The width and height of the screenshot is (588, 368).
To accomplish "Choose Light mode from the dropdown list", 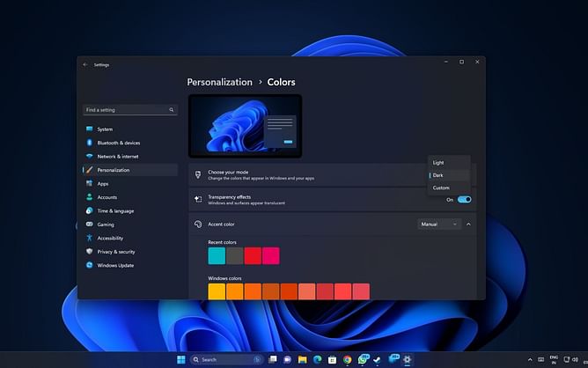I will (449, 162).
